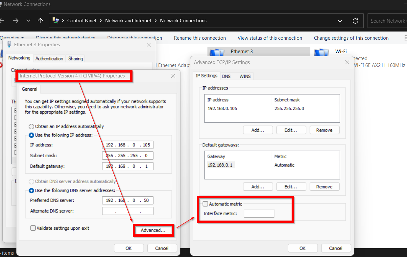Screen dimensions: 407x257
Task: Close Advanced TCP/IP Settings dialog
Action: point(347,62)
